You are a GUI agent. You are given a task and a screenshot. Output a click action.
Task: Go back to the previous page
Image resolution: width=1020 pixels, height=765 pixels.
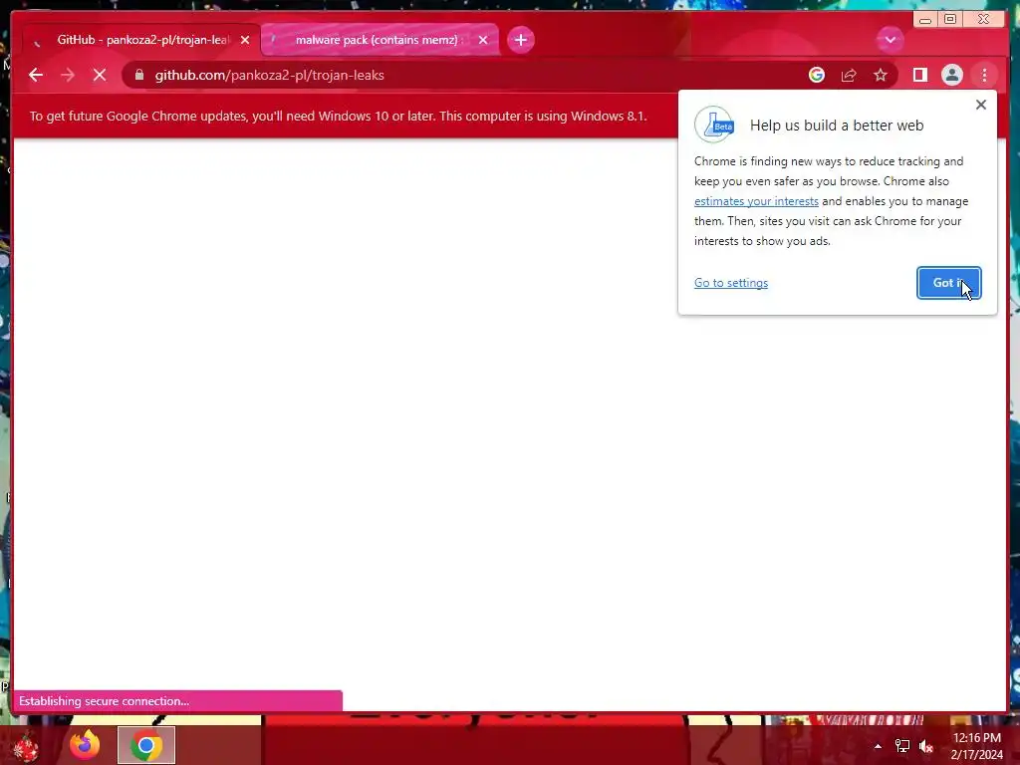(x=36, y=75)
